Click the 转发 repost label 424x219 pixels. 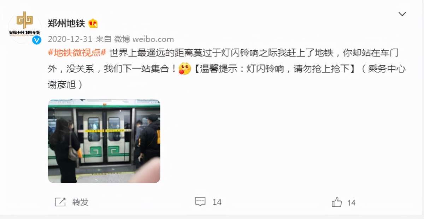(x=80, y=202)
